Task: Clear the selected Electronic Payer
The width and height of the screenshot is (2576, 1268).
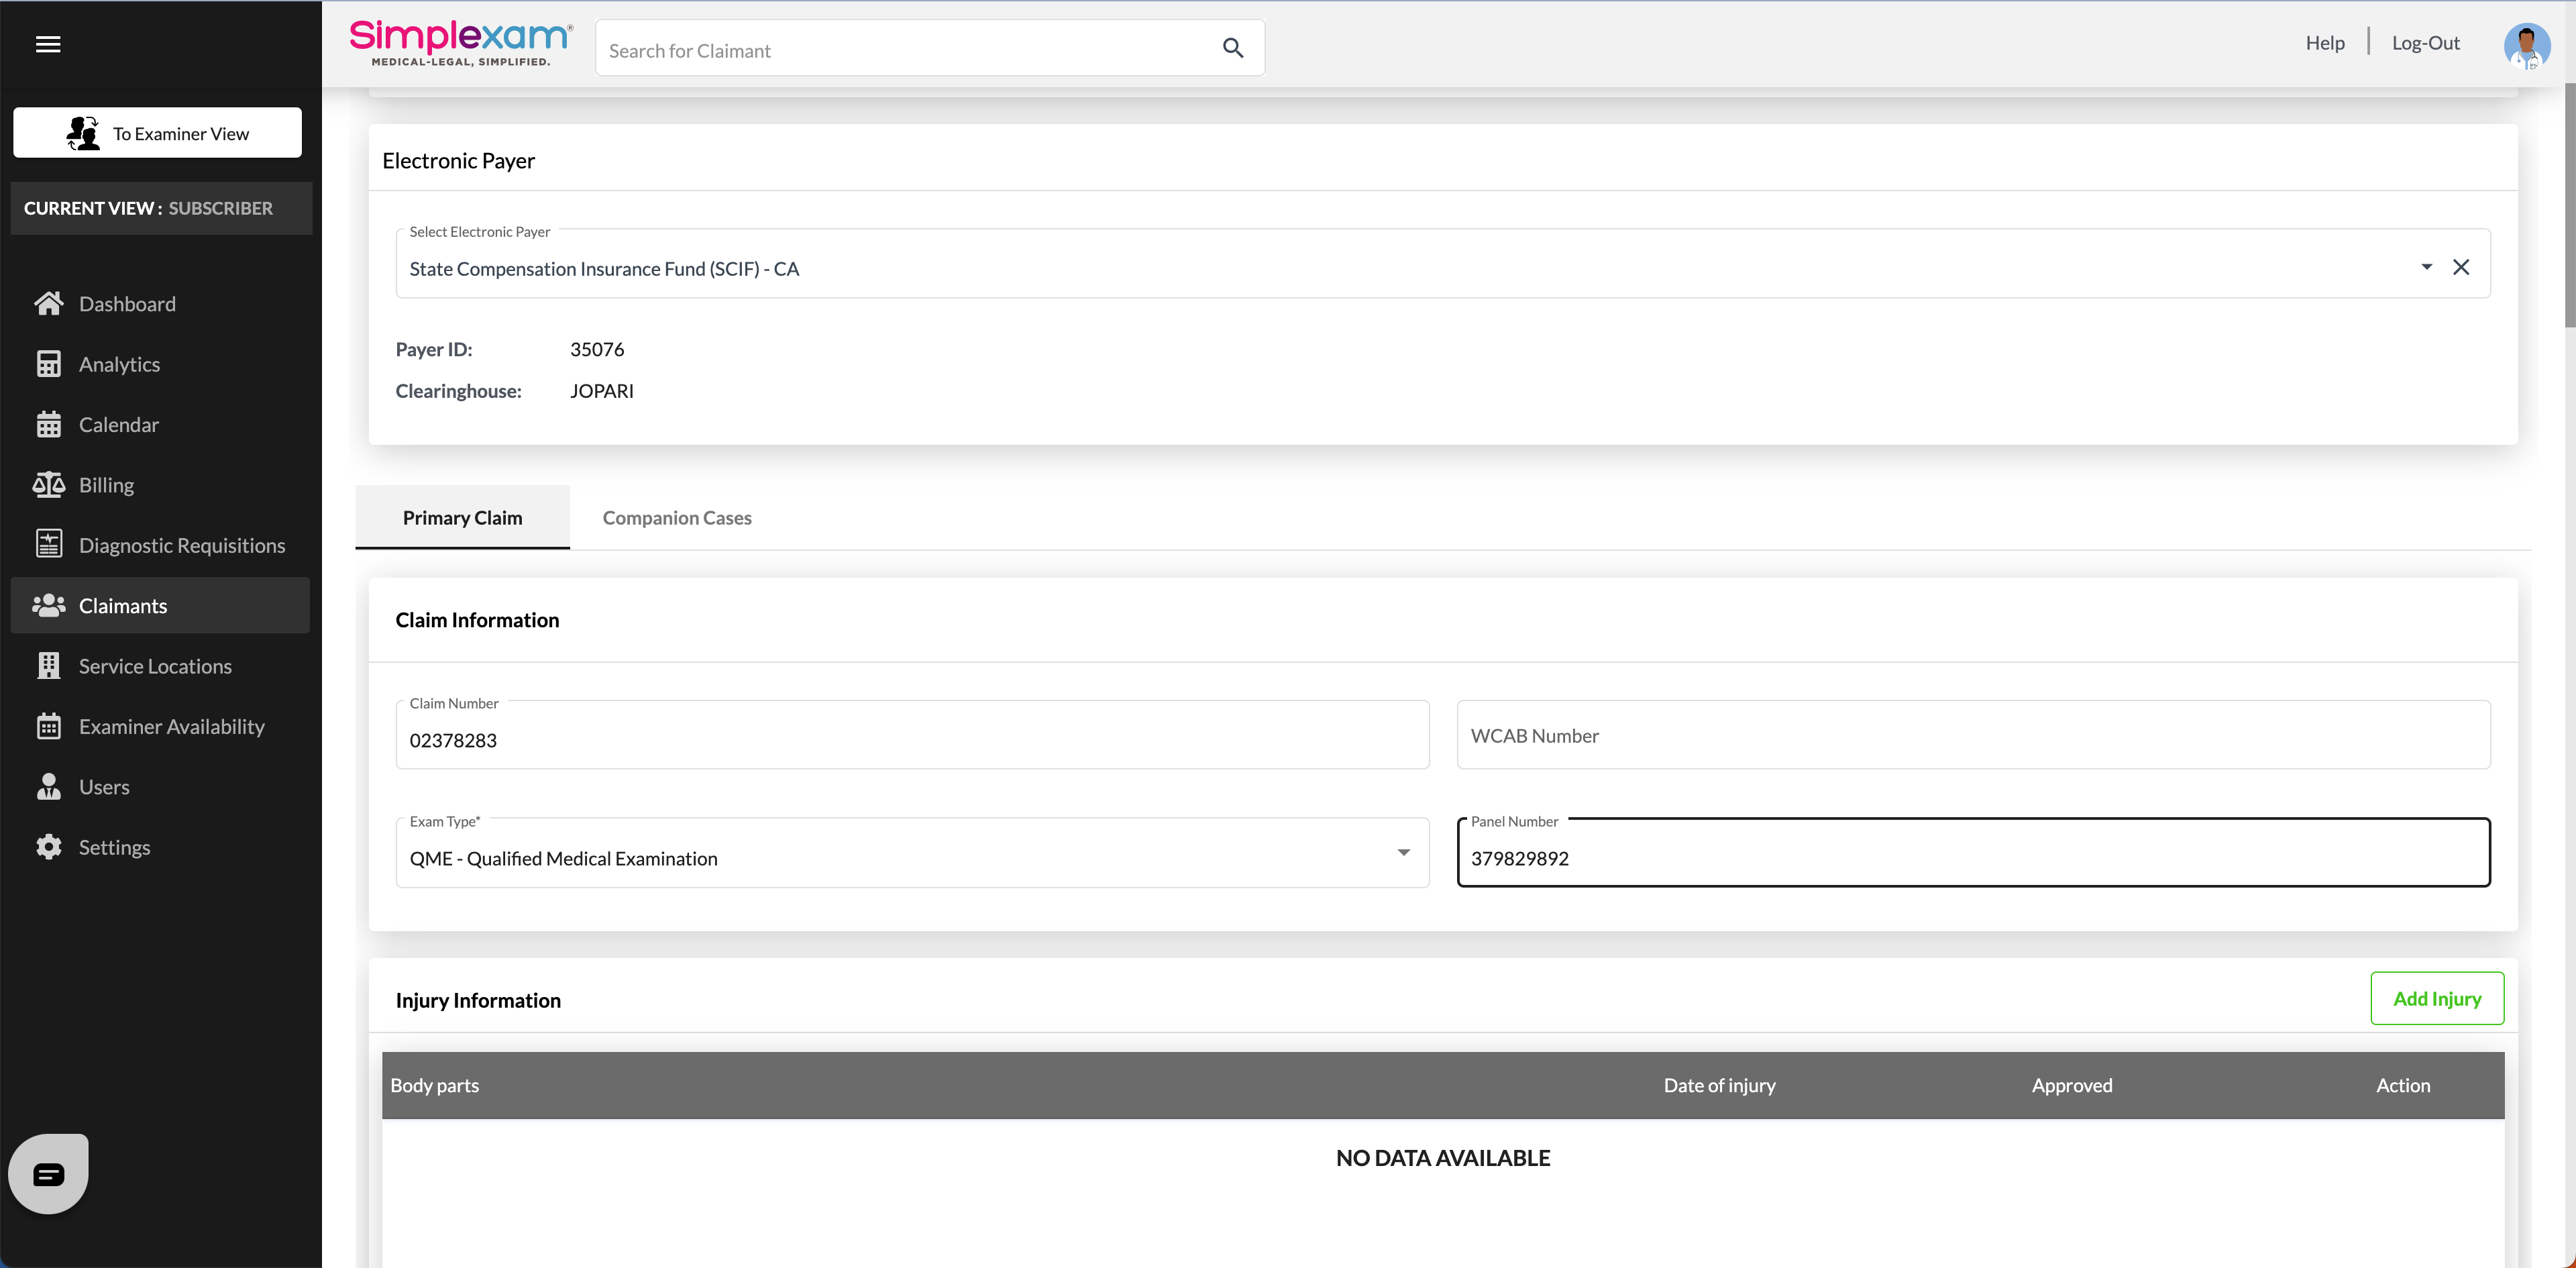Action: coord(2461,267)
